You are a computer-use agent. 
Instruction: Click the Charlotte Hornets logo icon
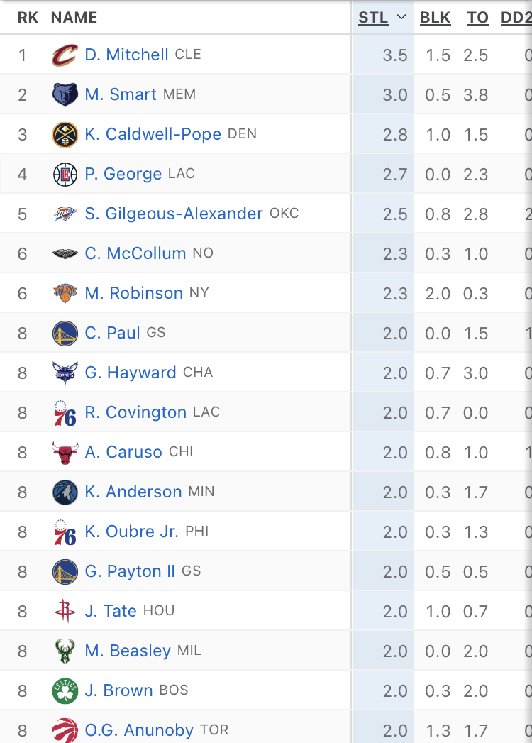pyautogui.click(x=65, y=373)
